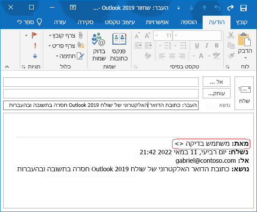This screenshot has width=257, height=212.
Task: Toggle Underline formatting
Action: pyautogui.click(x=197, y=46)
